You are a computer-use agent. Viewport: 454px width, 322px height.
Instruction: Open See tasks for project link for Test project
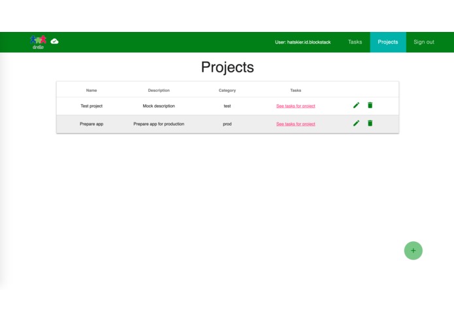(296, 106)
